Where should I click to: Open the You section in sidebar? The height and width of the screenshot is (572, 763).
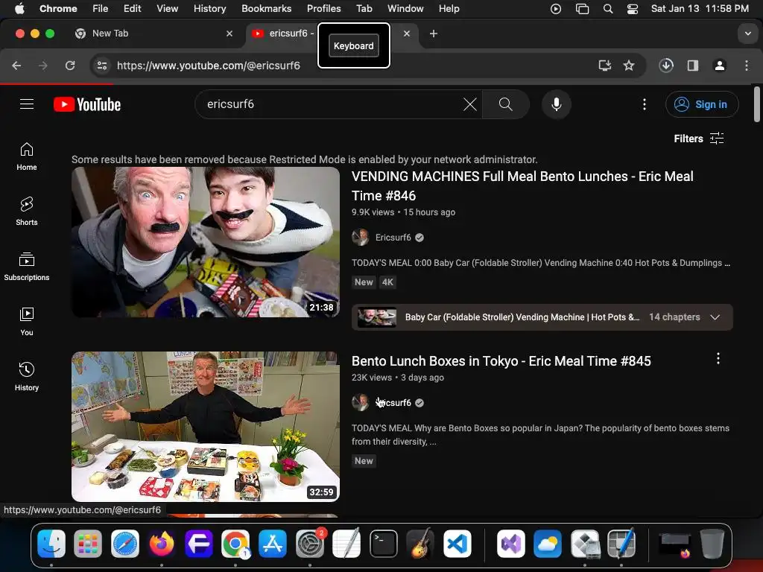coord(27,322)
